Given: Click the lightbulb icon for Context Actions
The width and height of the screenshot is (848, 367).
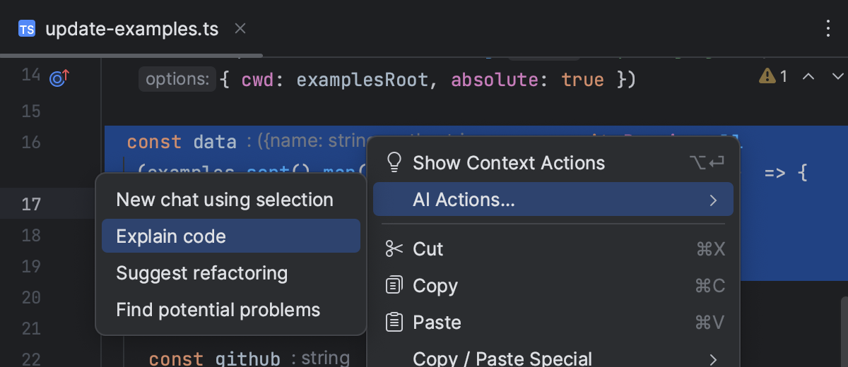Looking at the screenshot, I should click(394, 162).
